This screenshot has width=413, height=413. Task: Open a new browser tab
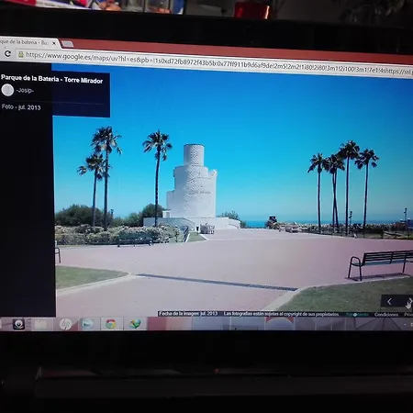(68, 44)
